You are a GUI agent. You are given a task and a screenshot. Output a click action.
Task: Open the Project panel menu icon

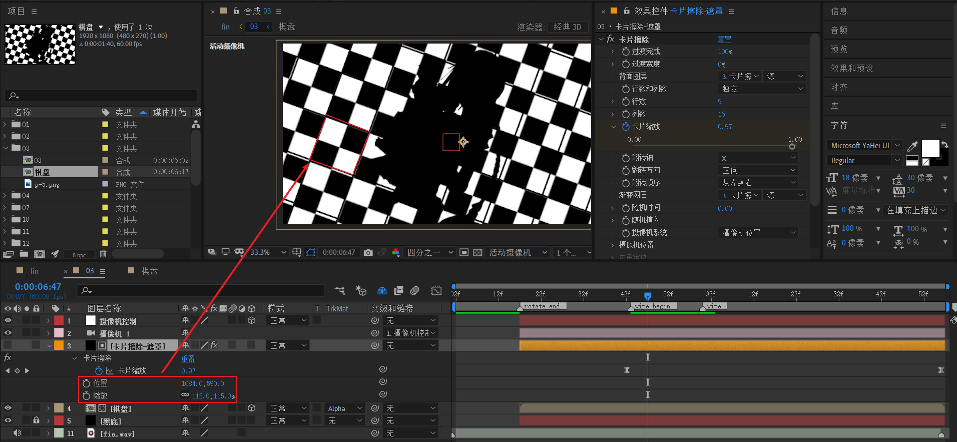pos(34,12)
